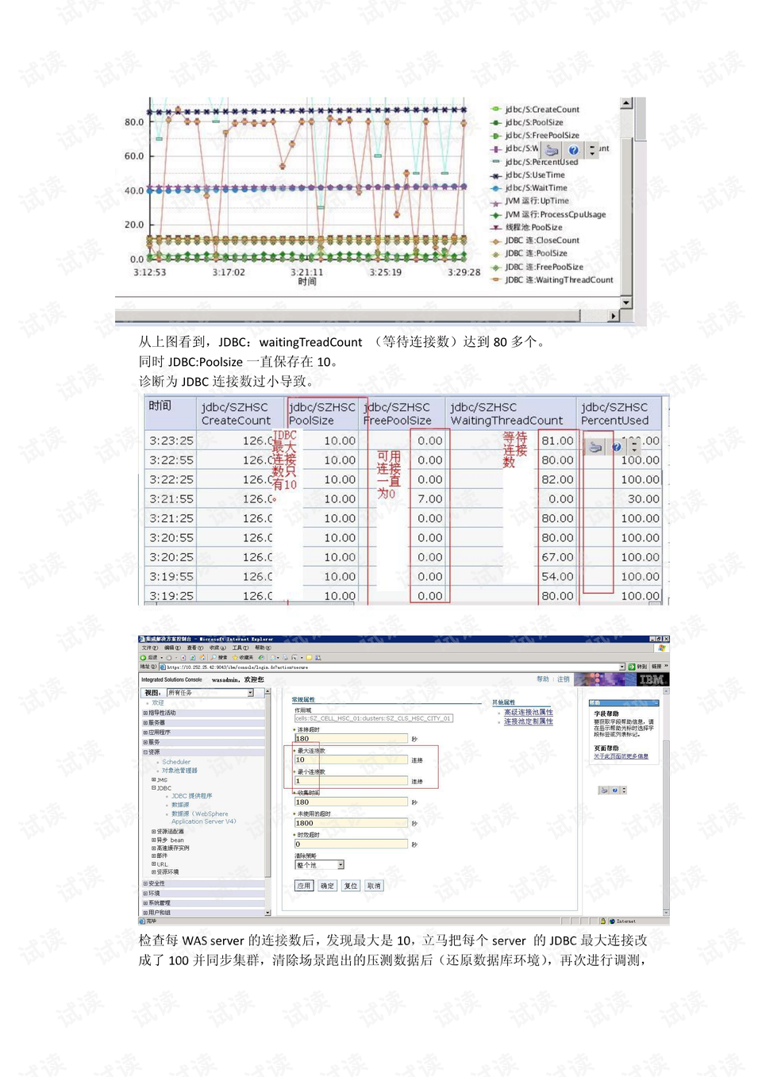Expand the 系统管理 tree node

145,903
